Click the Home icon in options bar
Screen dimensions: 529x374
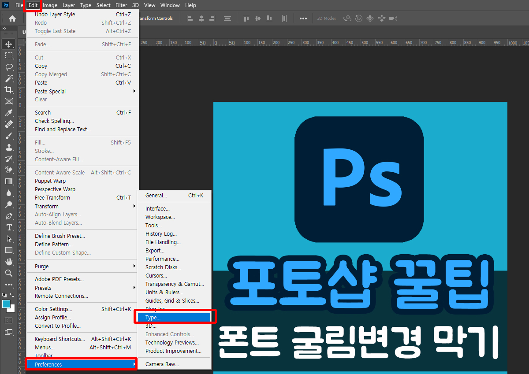12,19
